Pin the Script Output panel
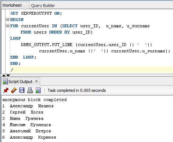Screen dimensions: 173x142 pos(6,90)
